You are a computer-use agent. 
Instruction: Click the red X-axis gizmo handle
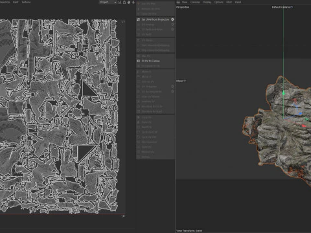304,126
